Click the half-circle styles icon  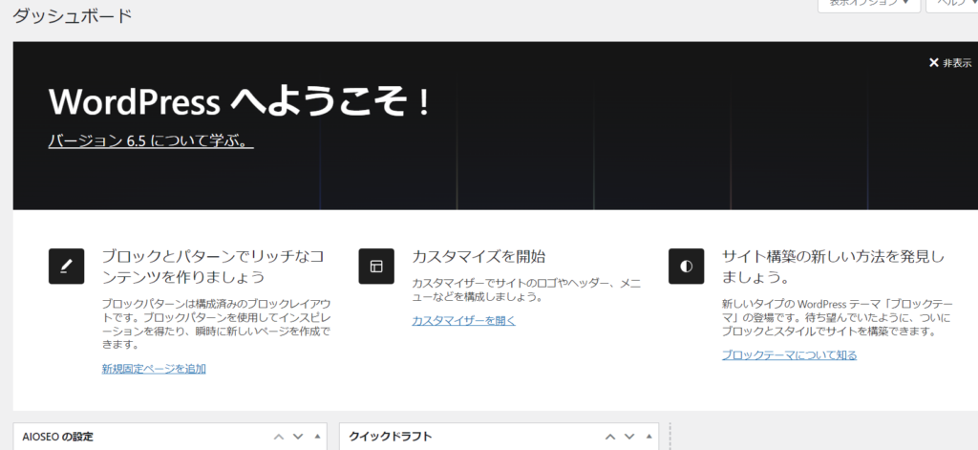686,266
